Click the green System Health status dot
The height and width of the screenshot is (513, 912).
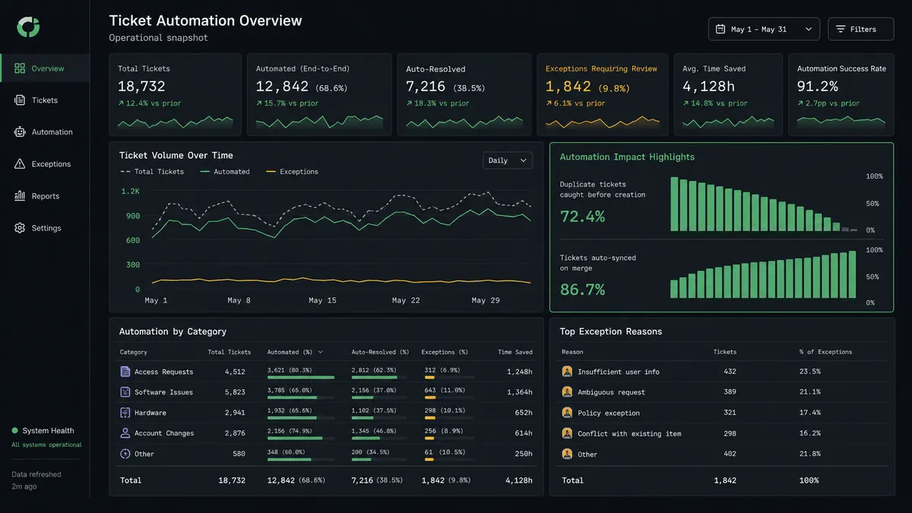click(14, 431)
